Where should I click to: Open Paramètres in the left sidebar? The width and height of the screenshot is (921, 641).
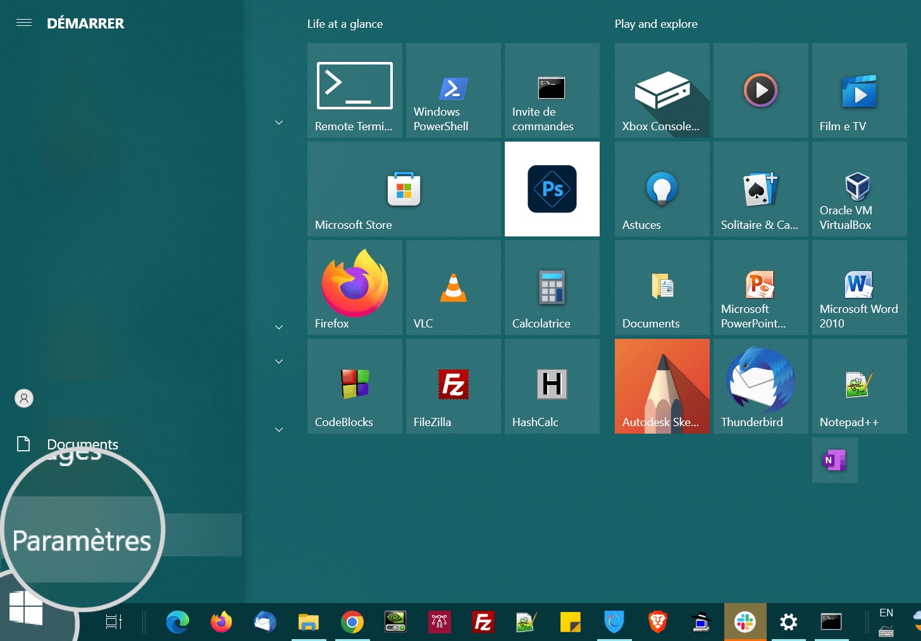pyautogui.click(x=82, y=540)
